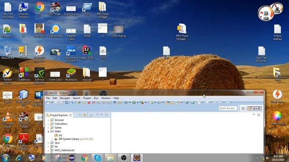This screenshot has width=289, height=162.
Task: Click the Open Web Browser globe icon
Action: pyautogui.click(x=187, y=103)
